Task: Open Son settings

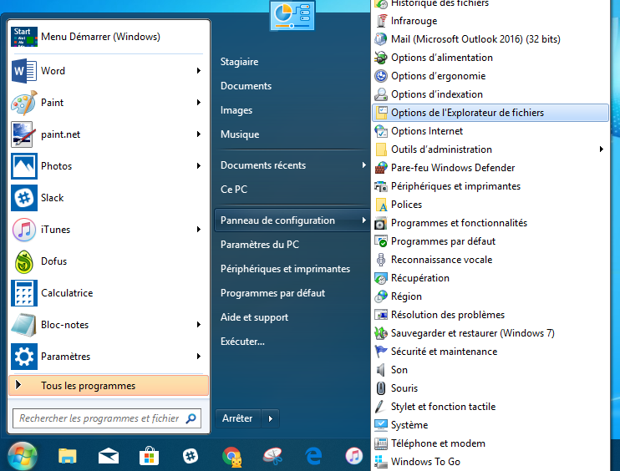Action: 490,370
